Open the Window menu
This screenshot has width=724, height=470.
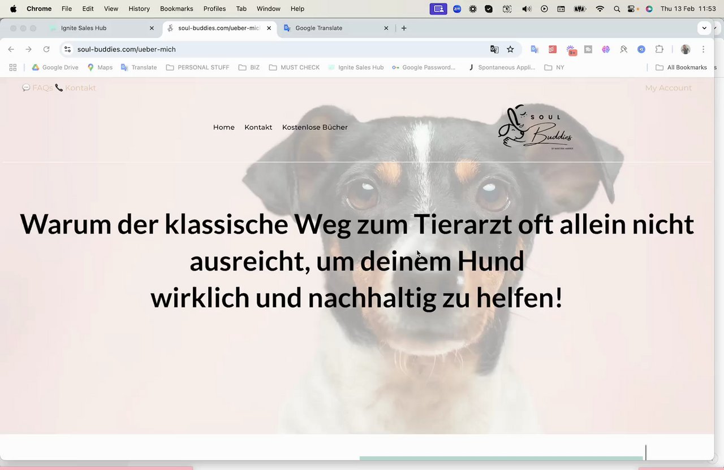click(268, 8)
